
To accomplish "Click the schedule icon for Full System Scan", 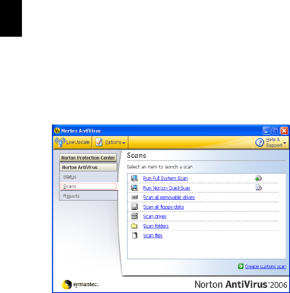I will [x=258, y=178].
